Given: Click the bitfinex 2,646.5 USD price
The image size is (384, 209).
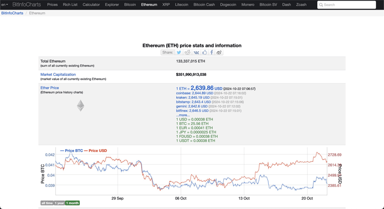Looking at the screenshot, I should pos(192,111).
